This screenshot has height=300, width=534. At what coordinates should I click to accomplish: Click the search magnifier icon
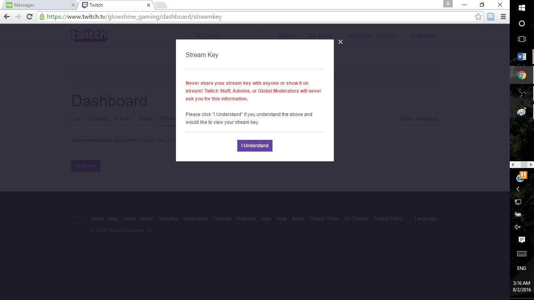pos(198,36)
